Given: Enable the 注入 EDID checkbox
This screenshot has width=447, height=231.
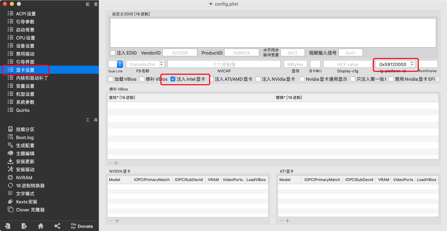Looking at the screenshot, I should 113,53.
